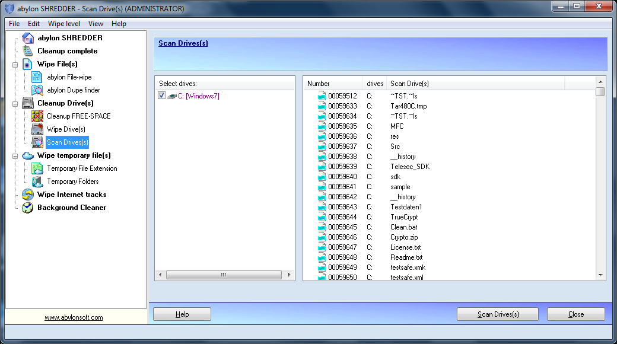The height and width of the screenshot is (344, 617).
Task: Click the Temporary File Extension icon
Action: (37, 168)
